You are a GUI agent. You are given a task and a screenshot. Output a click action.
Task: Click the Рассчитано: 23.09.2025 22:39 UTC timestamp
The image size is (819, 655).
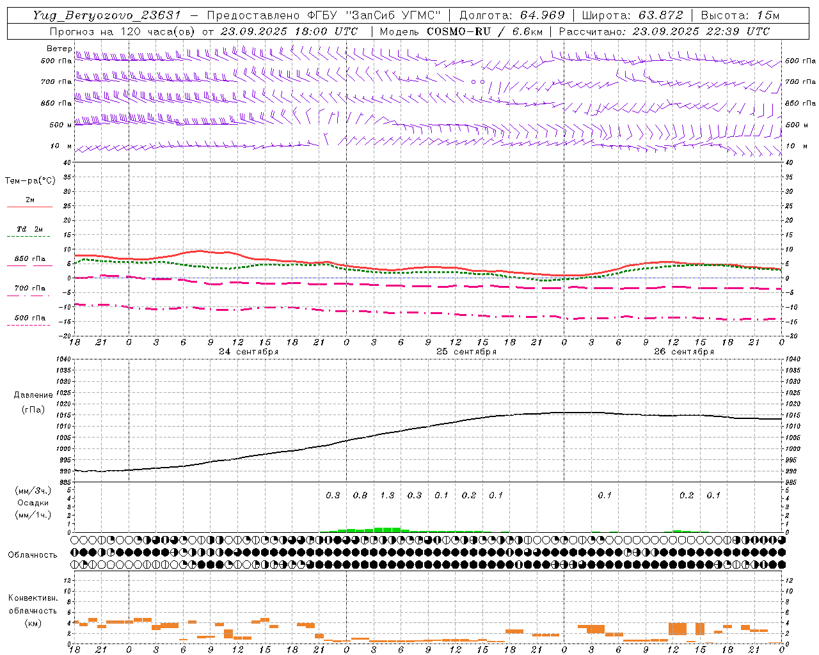664,31
